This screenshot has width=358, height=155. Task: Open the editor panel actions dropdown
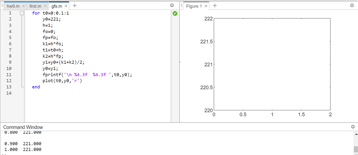pos(172,6)
